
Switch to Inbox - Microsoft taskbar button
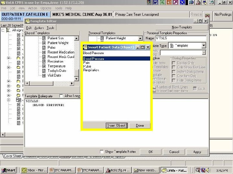click(34, 170)
